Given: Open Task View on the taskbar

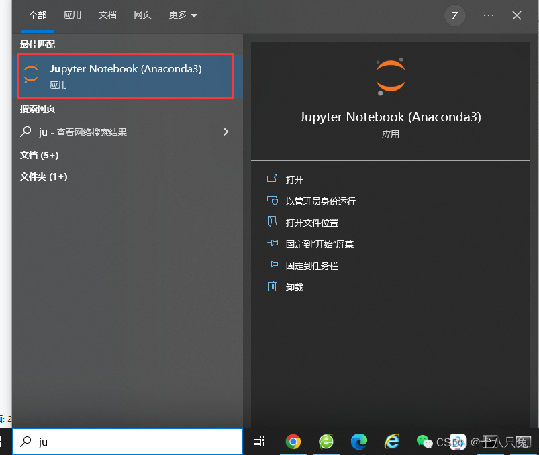Looking at the screenshot, I should (259, 442).
